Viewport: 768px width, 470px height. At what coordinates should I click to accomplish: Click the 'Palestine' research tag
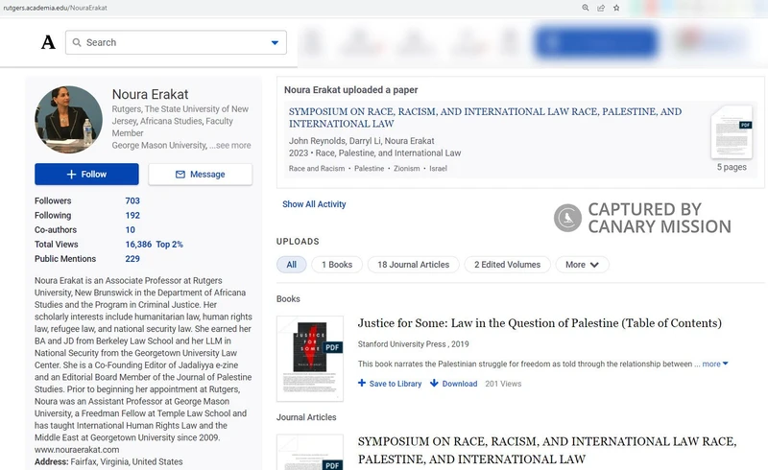[369, 169]
